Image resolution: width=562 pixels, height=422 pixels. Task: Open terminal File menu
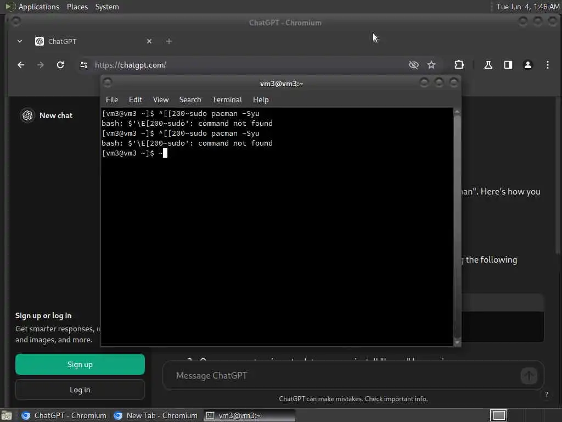click(x=112, y=100)
